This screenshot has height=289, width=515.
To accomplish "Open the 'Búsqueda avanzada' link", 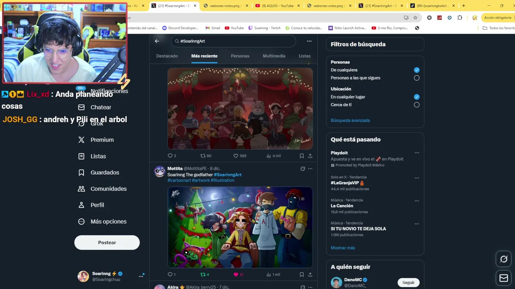I will click(350, 120).
